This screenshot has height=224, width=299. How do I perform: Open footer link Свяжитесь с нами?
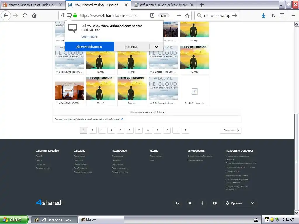point(83,172)
